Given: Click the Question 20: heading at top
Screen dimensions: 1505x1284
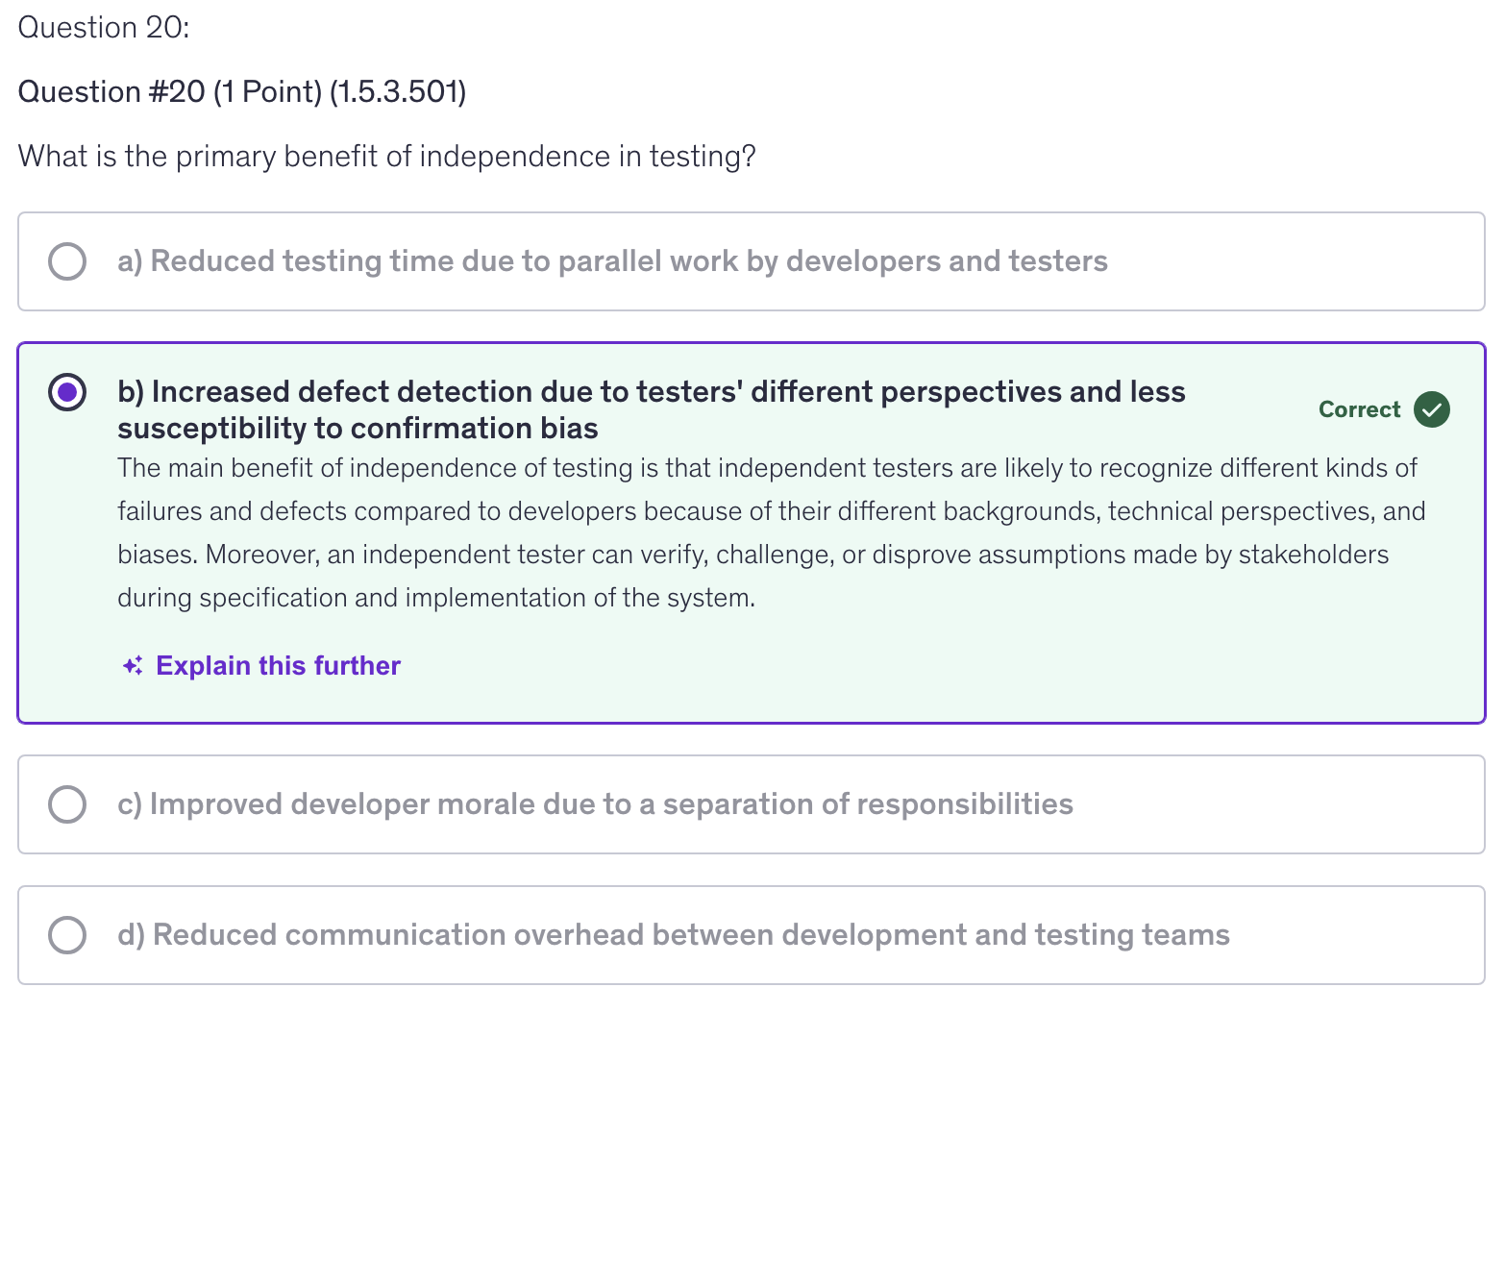Looking at the screenshot, I should pyautogui.click(x=104, y=28).
